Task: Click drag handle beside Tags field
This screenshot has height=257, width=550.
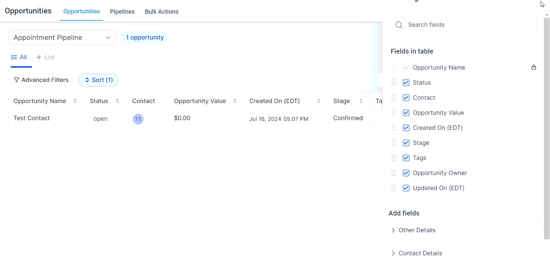Action: 394,158
